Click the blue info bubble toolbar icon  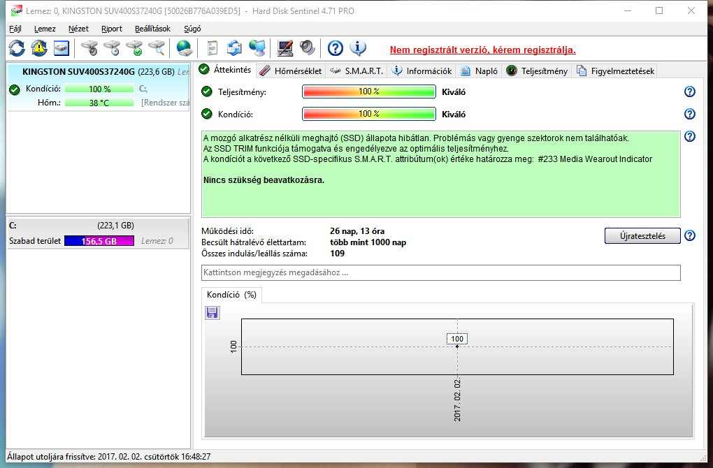coord(358,47)
